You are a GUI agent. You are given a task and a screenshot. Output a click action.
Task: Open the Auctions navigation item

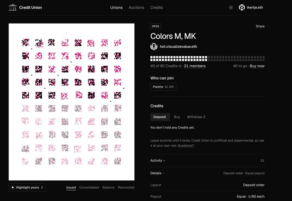pyautogui.click(x=136, y=8)
